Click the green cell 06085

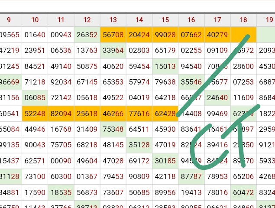35,98
